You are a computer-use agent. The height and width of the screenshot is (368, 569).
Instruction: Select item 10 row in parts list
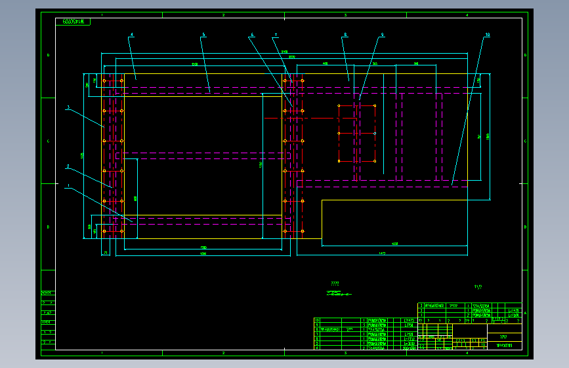(366, 320)
